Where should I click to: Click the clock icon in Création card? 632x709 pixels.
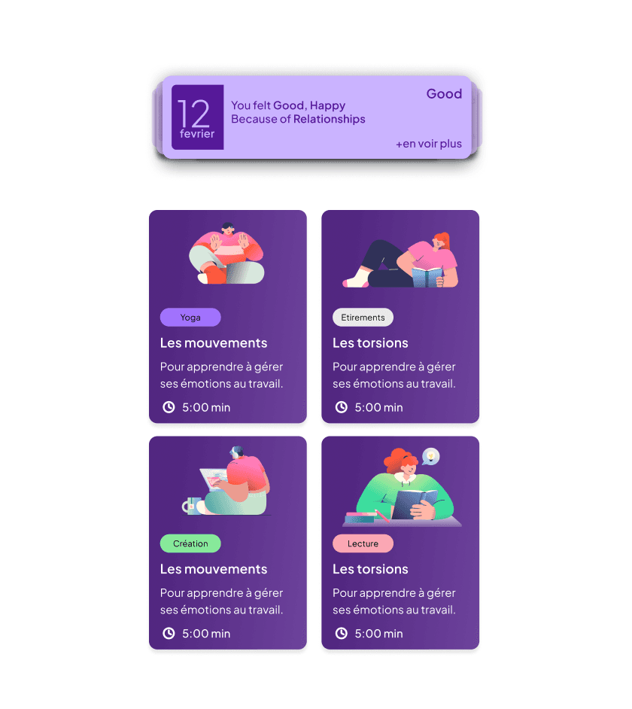[169, 634]
